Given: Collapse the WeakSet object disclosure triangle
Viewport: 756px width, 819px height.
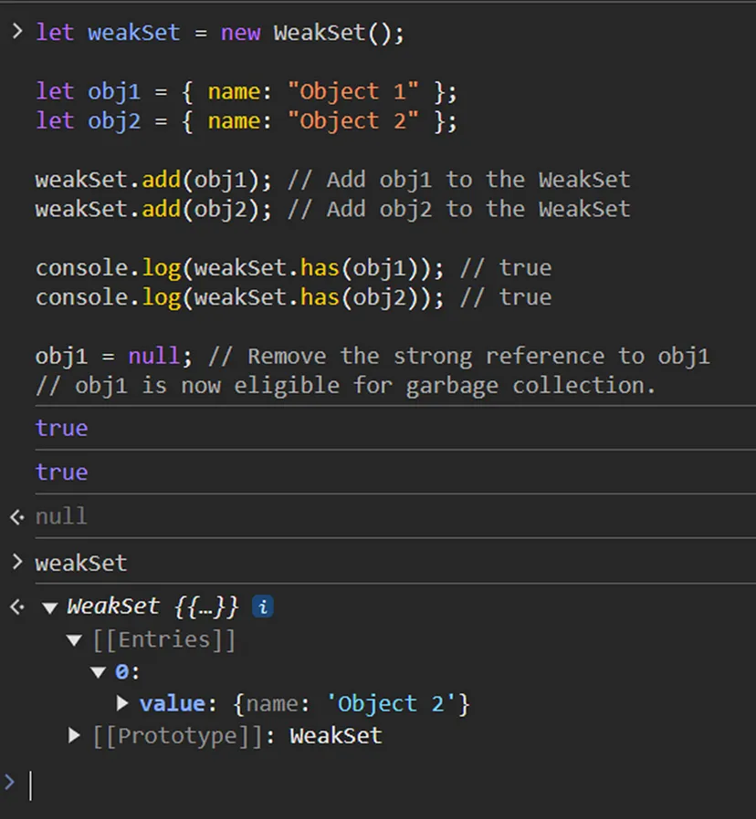Looking at the screenshot, I should [49, 607].
